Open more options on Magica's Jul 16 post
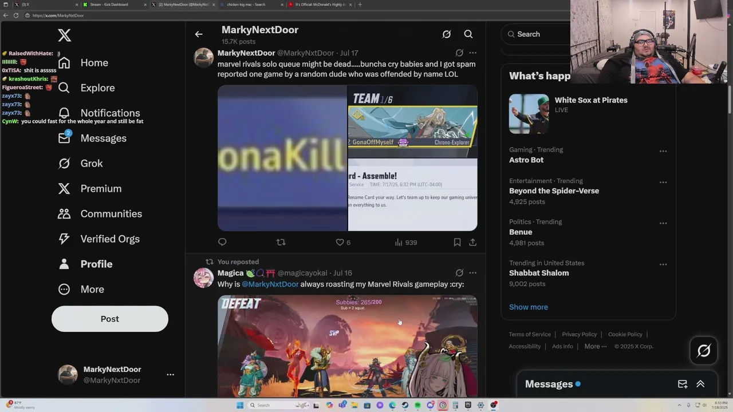Screen dimensions: 733x412 (472, 273)
